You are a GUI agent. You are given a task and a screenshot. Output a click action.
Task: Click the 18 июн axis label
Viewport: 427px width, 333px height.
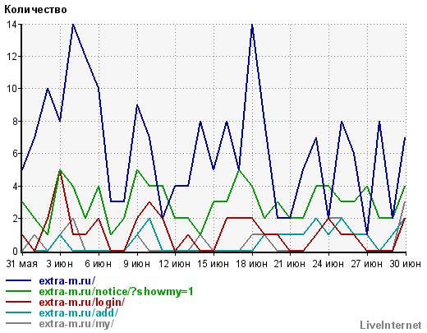251,264
